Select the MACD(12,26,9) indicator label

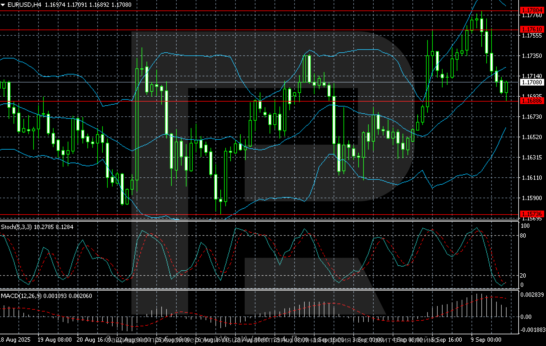coord(21,296)
